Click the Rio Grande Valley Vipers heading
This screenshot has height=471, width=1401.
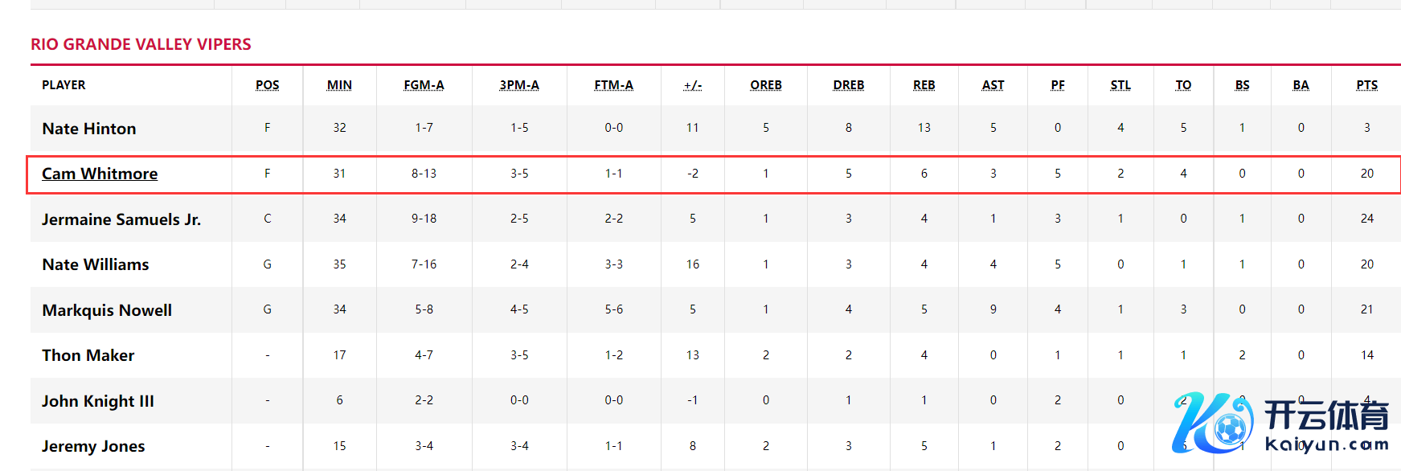(141, 44)
